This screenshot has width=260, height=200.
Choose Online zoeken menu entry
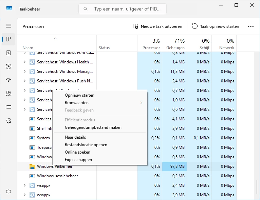point(100,152)
